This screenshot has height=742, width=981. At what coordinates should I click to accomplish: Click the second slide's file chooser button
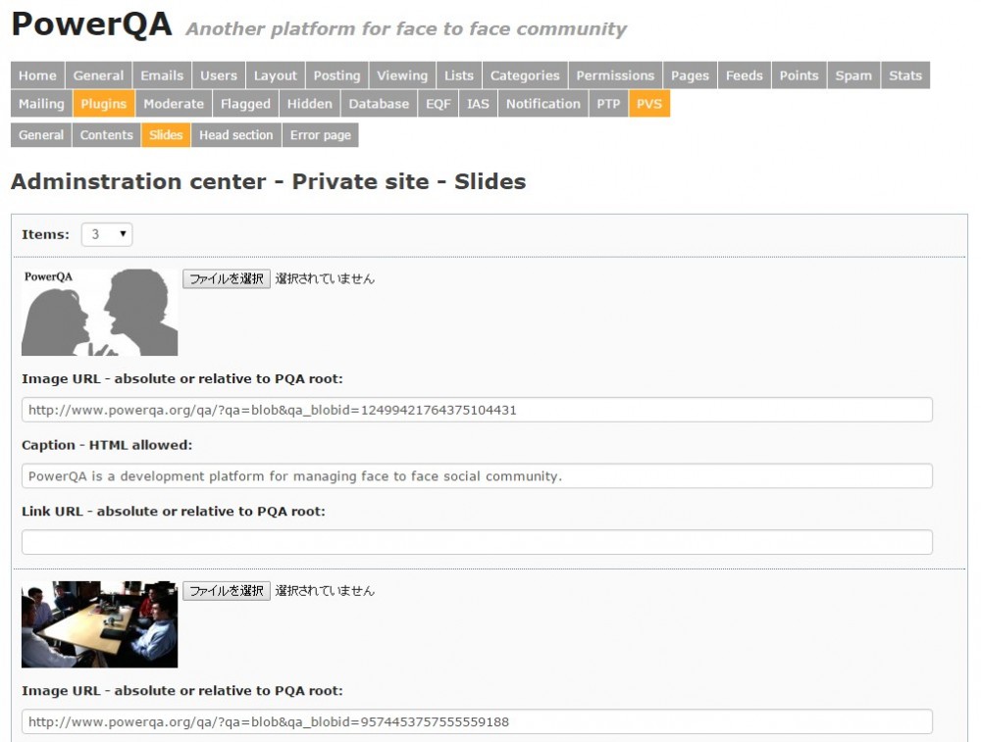pyautogui.click(x=227, y=590)
